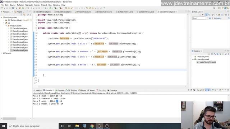Open the Open Console dropdown arrow
The height and width of the screenshot is (129, 230).
coord(223,90)
